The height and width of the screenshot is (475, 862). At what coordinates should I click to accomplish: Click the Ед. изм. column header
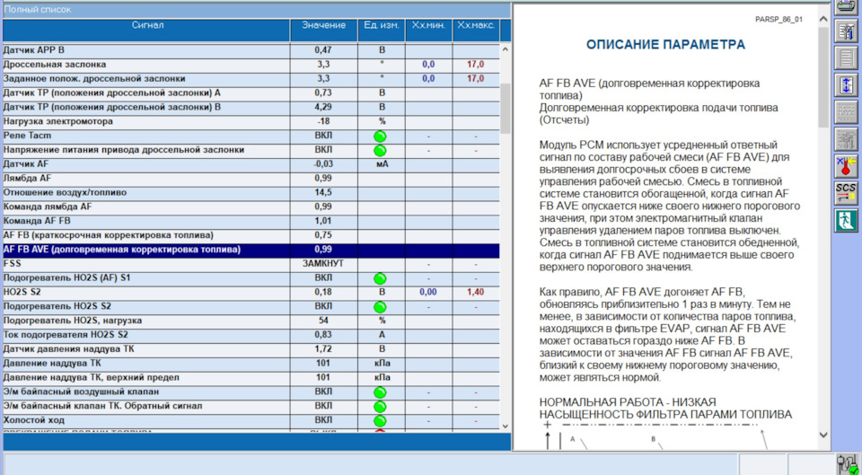382,30
